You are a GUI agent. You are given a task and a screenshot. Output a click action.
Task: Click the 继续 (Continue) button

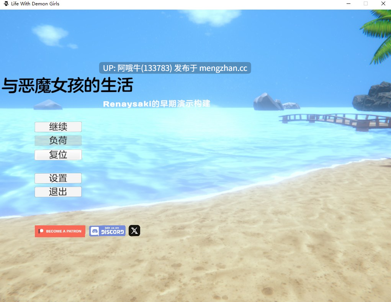click(58, 127)
